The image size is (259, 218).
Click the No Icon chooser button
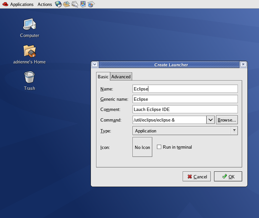(142, 147)
